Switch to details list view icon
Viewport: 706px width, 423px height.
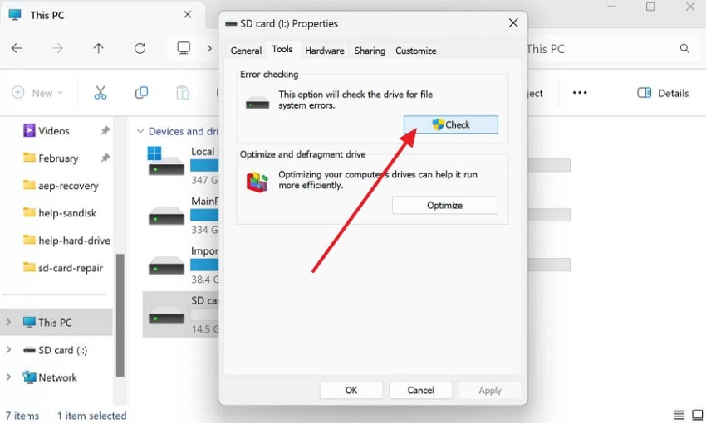coord(679,415)
